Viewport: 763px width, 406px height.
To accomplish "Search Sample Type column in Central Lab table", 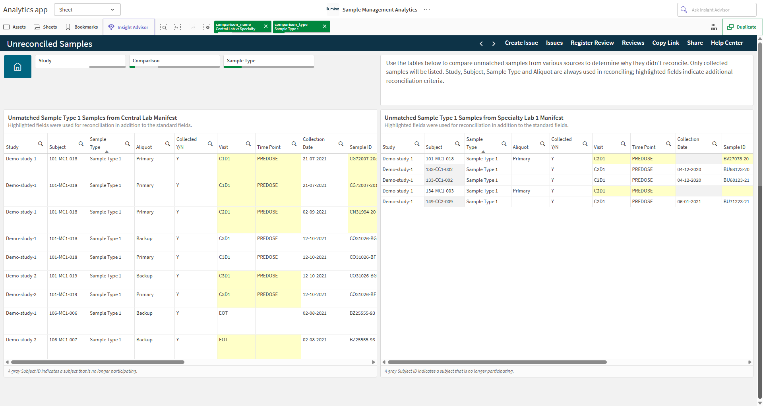I will point(128,144).
